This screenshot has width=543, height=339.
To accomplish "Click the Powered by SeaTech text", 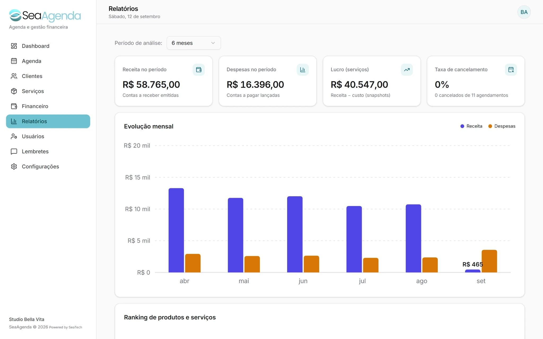I will click(65, 327).
